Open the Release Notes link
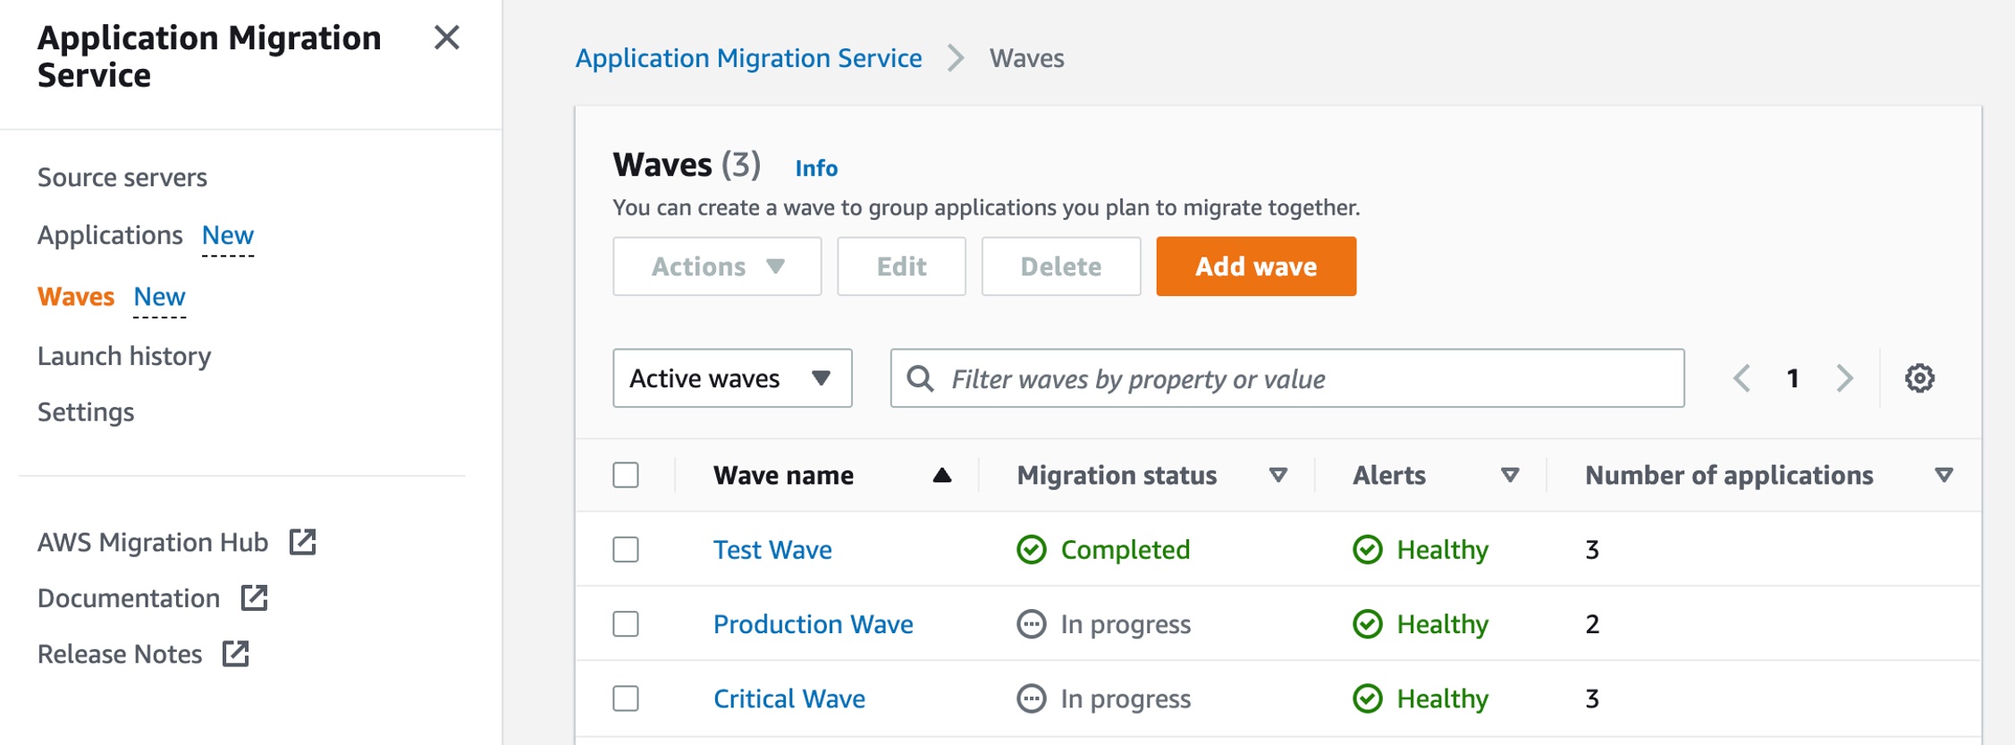 [120, 654]
